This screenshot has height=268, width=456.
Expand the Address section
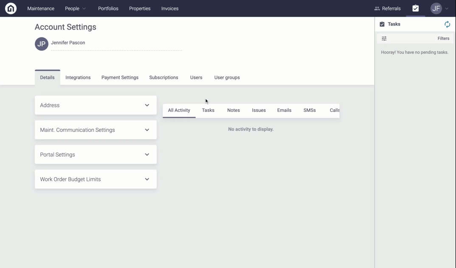[x=147, y=105]
